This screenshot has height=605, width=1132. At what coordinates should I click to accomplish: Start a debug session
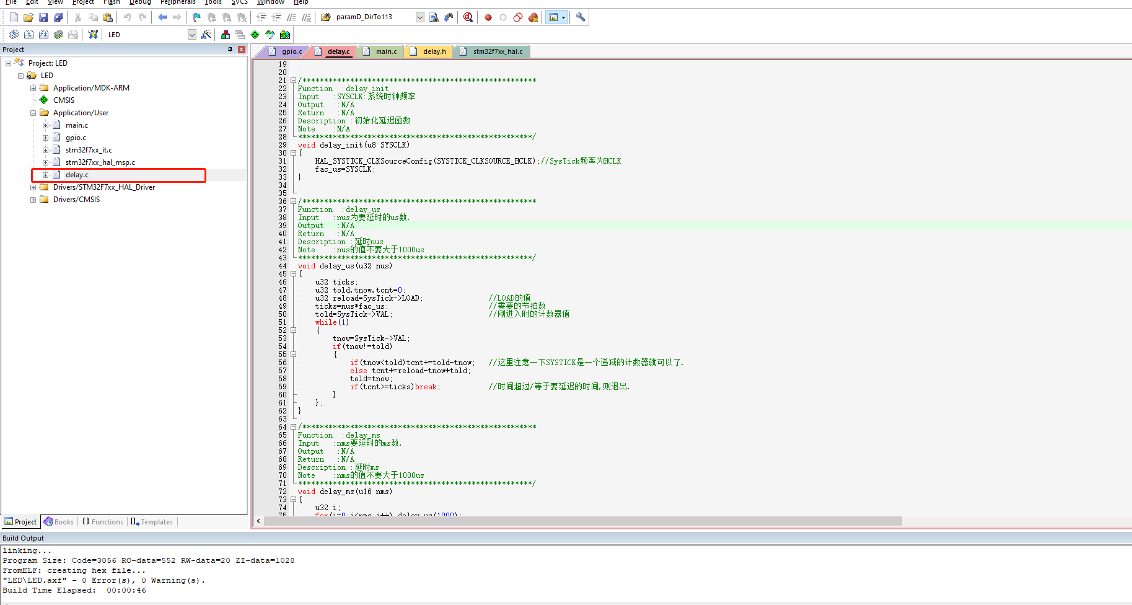[468, 17]
